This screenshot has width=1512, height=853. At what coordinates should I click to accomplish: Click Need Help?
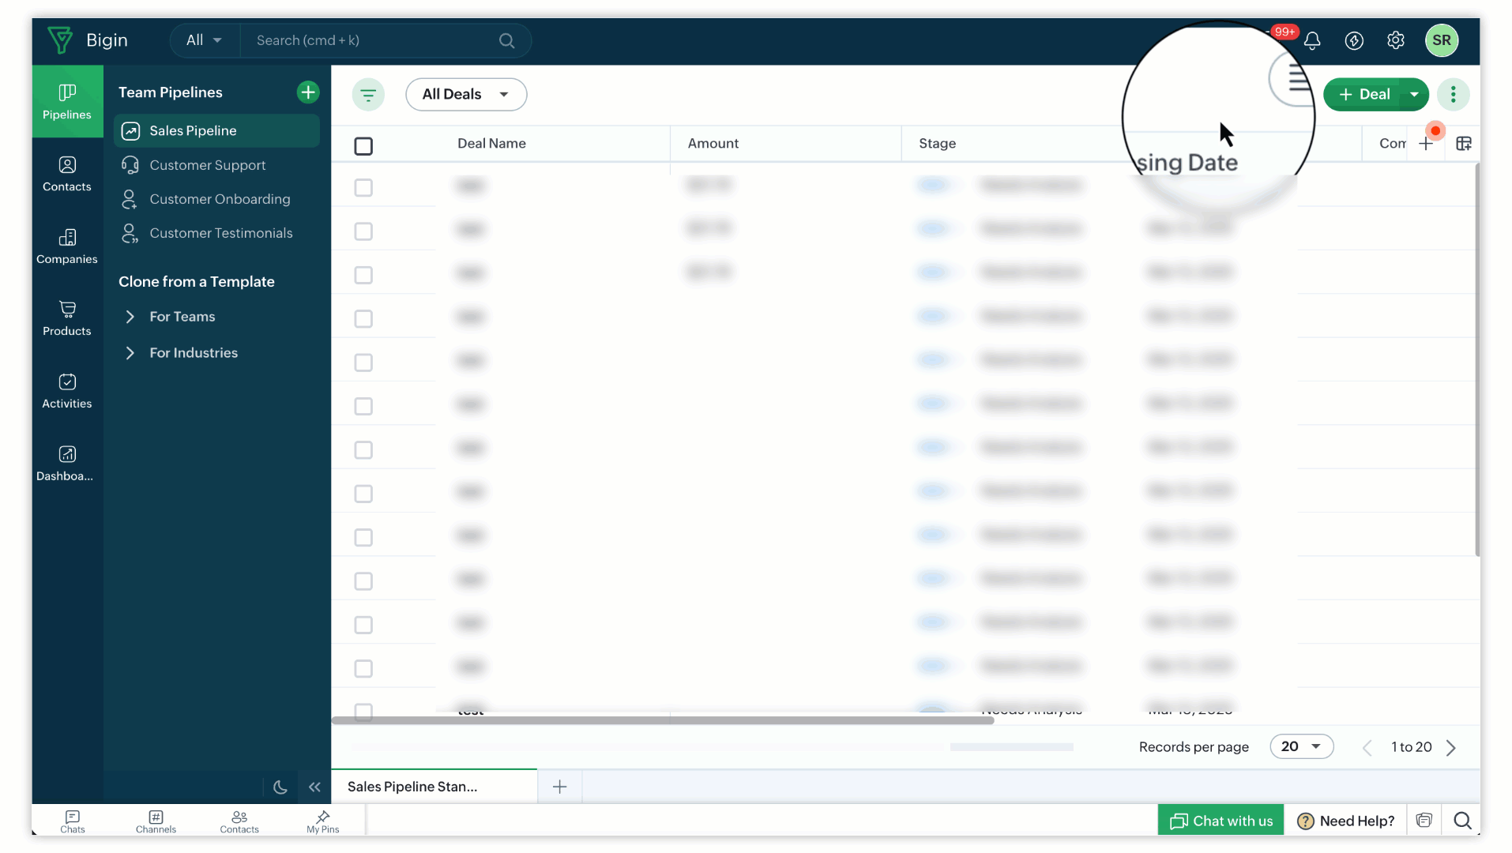point(1346,821)
